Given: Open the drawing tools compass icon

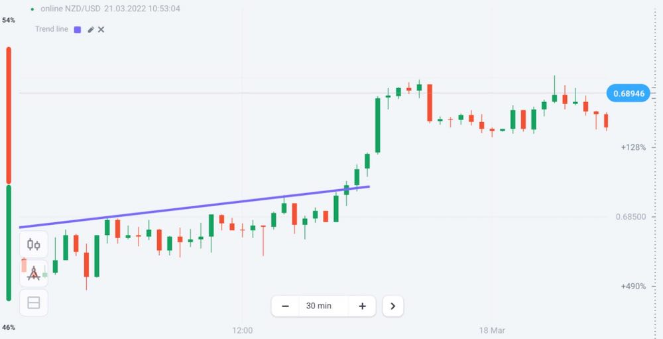Looking at the screenshot, I should pos(34,273).
